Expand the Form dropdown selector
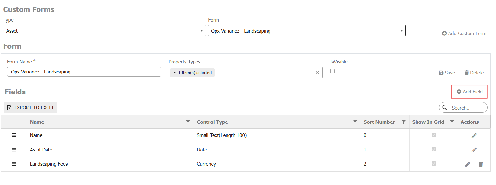Image resolution: width=496 pixels, height=185 pixels. 306,31
